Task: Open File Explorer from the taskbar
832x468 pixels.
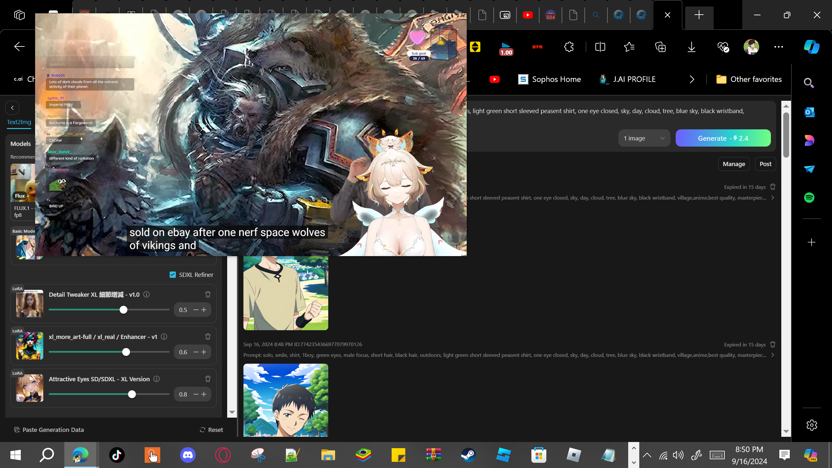Action: [328, 455]
